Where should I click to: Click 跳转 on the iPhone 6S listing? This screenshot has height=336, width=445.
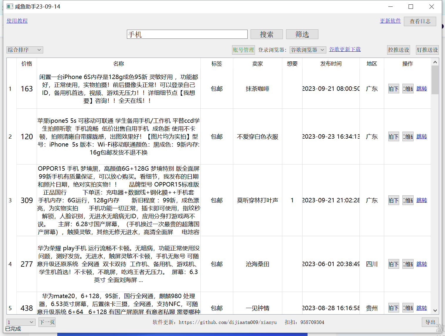(x=422, y=88)
